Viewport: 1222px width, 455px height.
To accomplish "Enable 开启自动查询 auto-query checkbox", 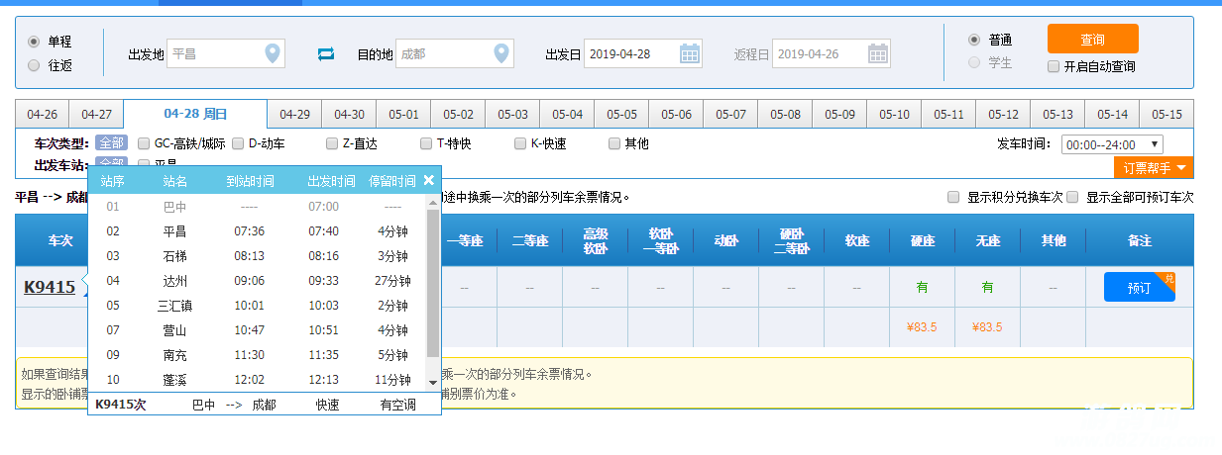I will click(1054, 67).
